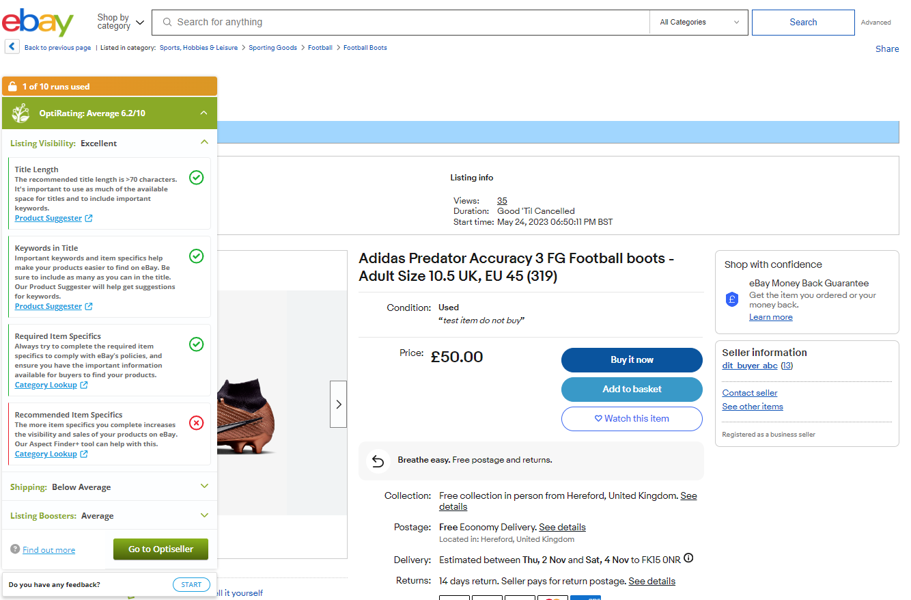Click the 35 views count link
Viewport: 911px width, 600px height.
click(502, 201)
